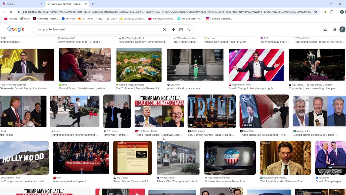
Task: Open Los Angeles Times Hollywood sign image
Action: 24,158
